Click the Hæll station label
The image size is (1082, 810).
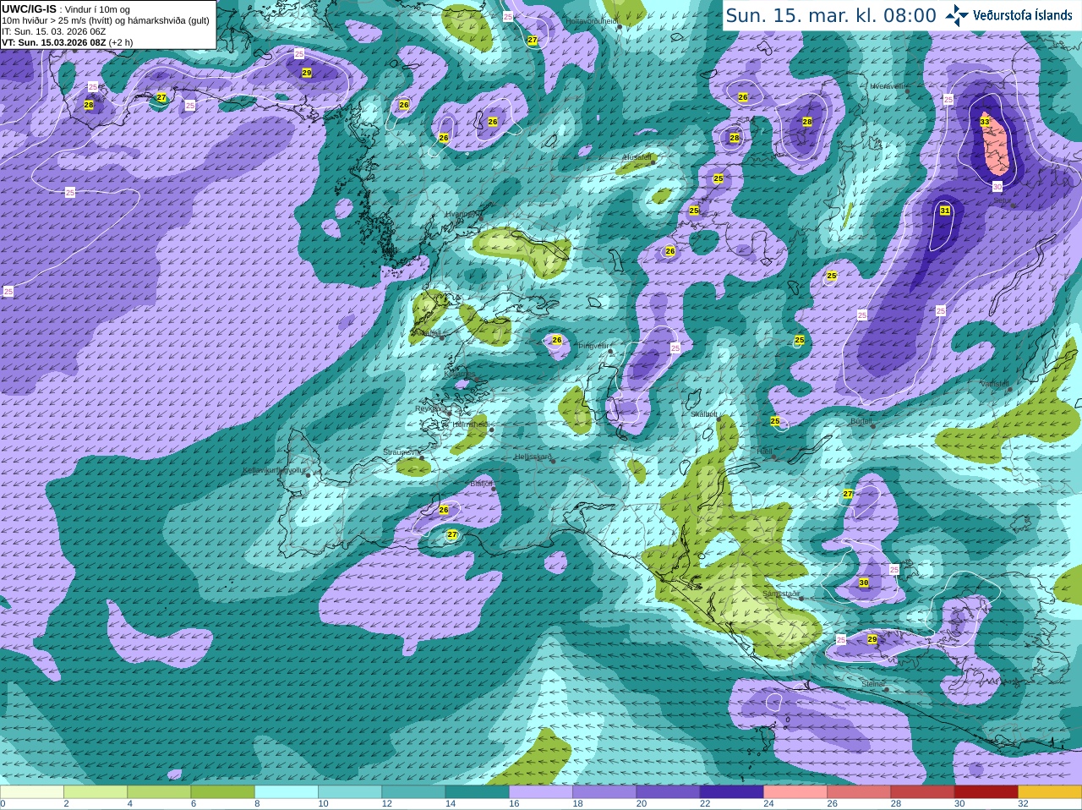coord(764,452)
